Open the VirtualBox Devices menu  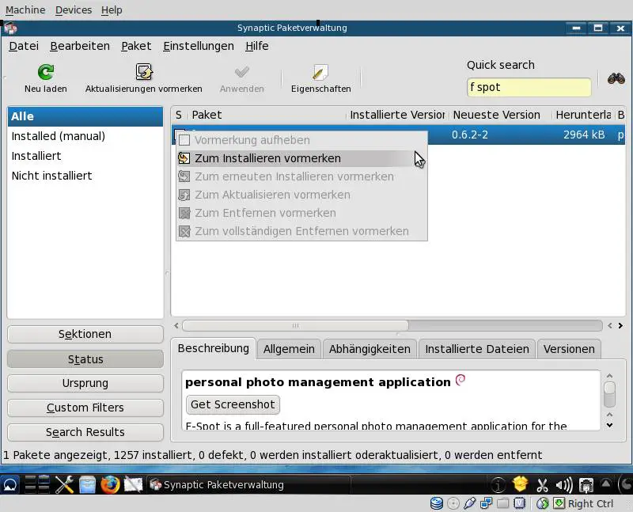(74, 9)
